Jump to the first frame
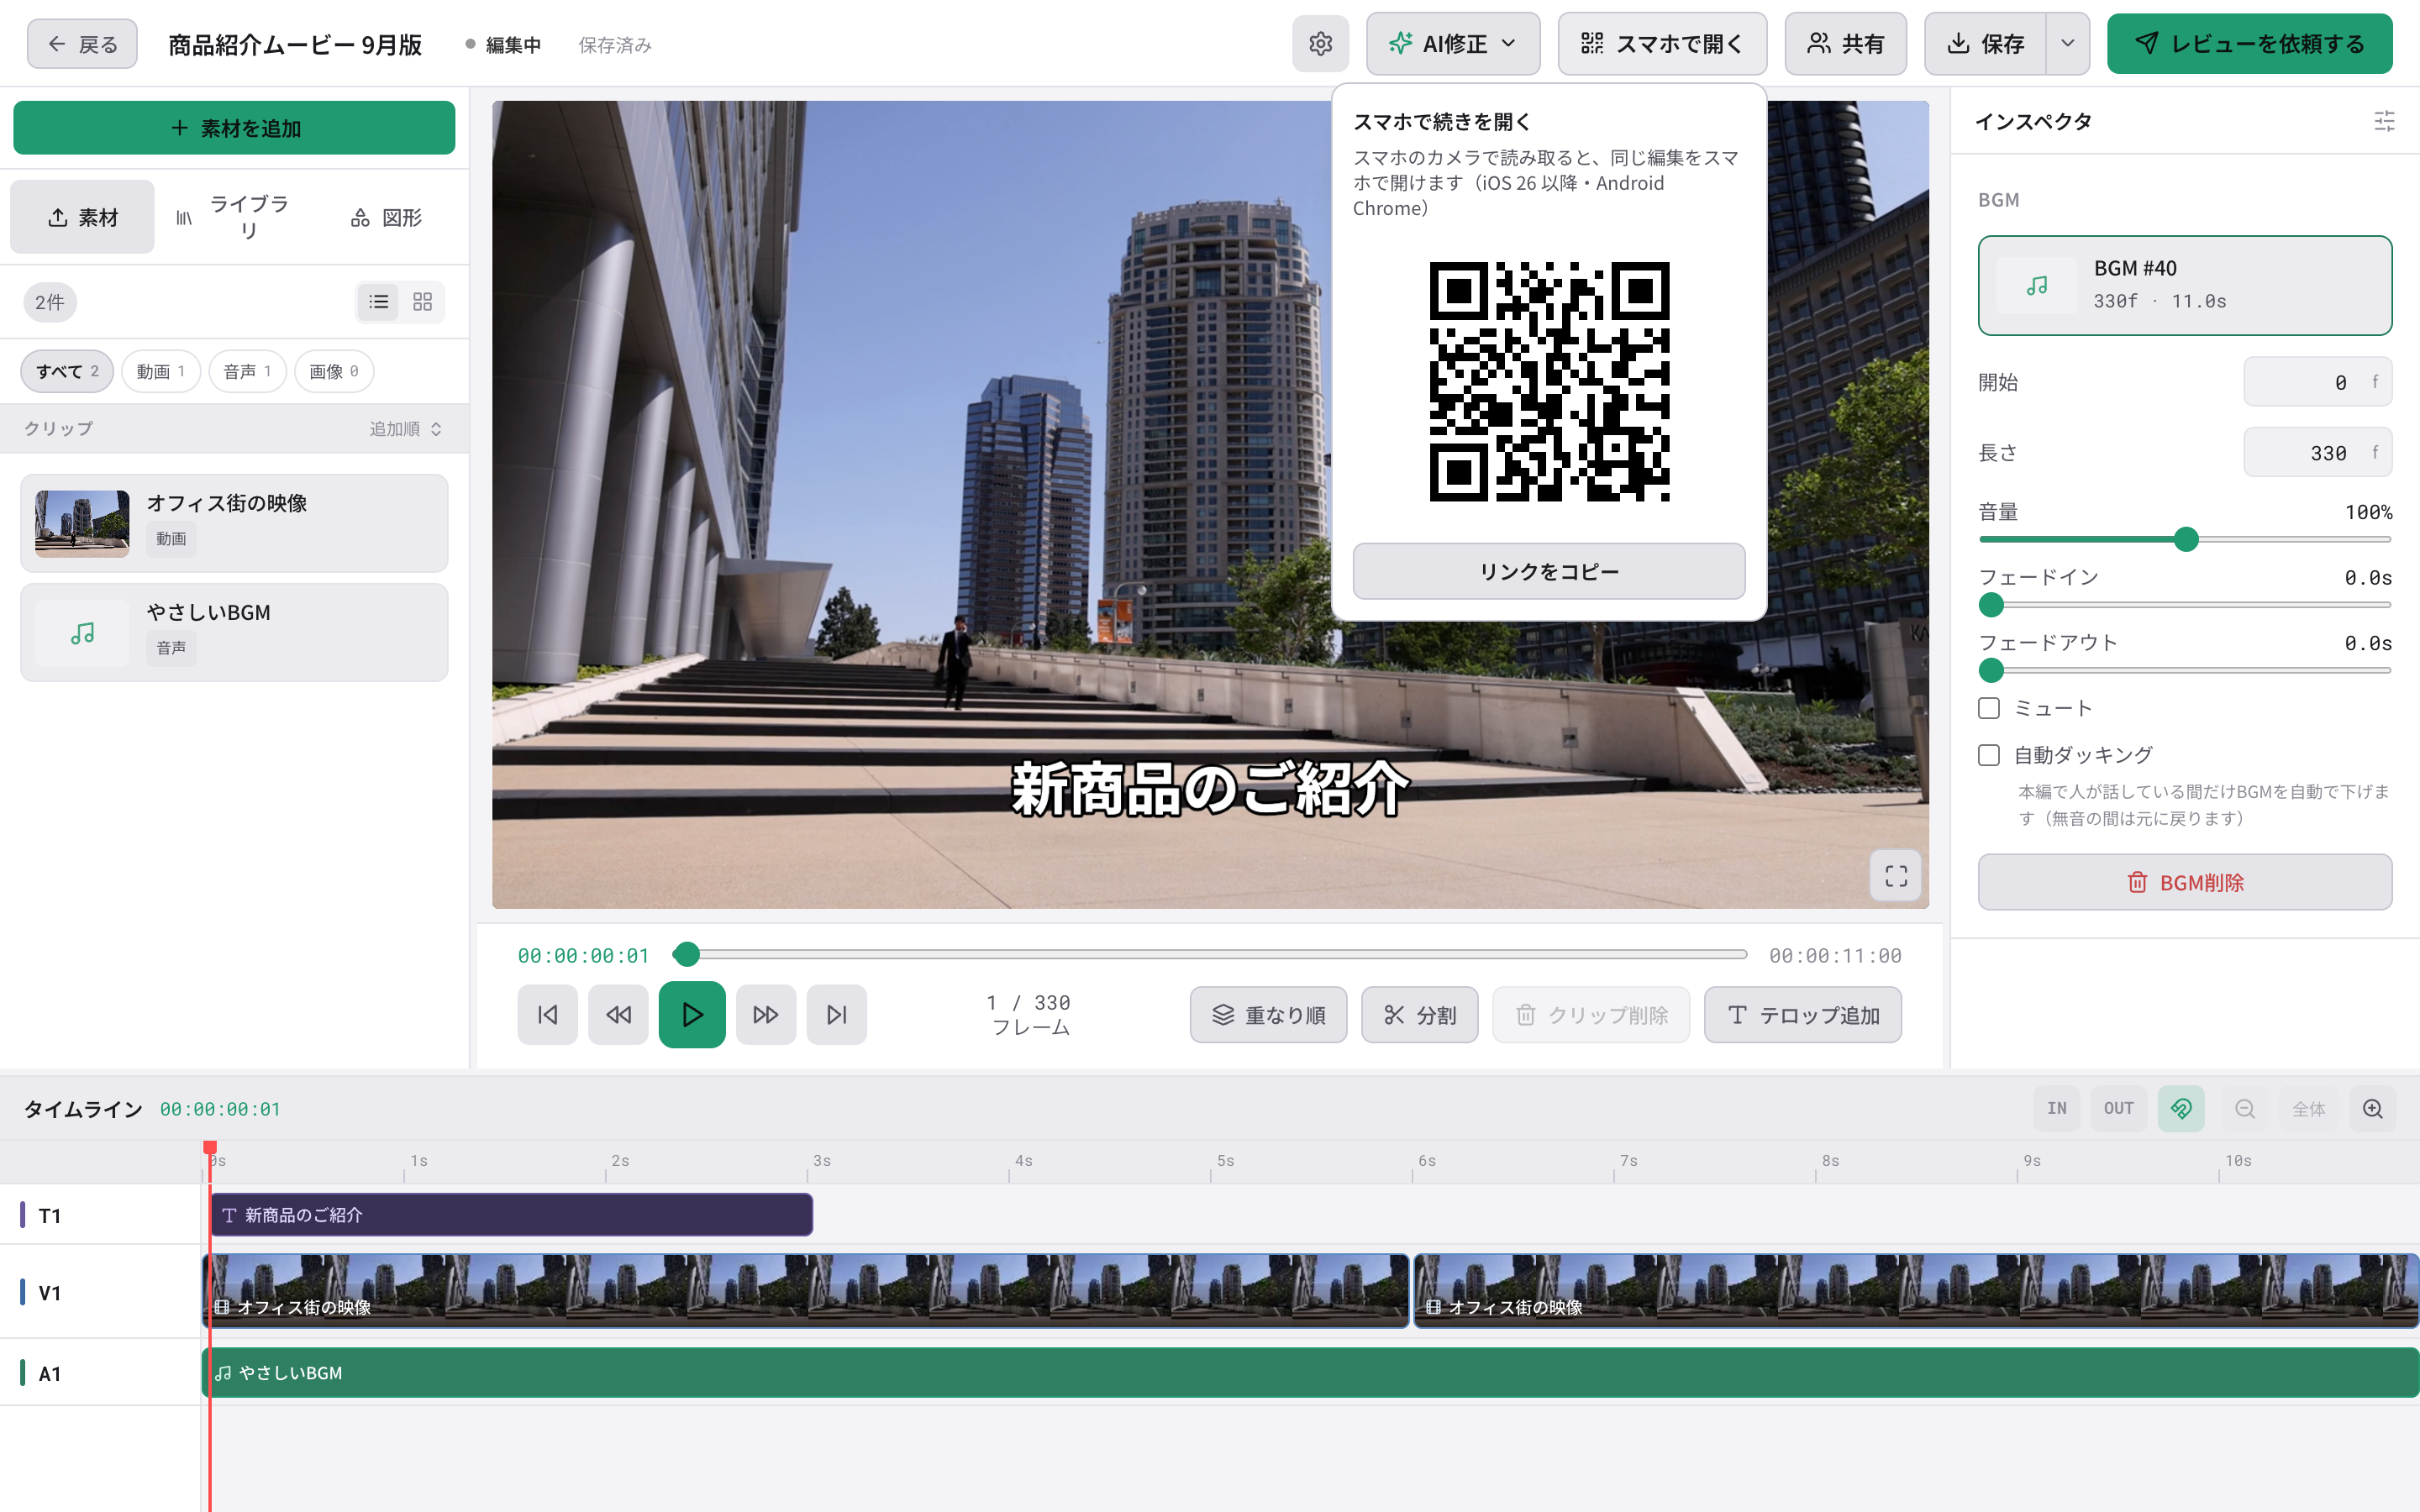 (547, 1015)
